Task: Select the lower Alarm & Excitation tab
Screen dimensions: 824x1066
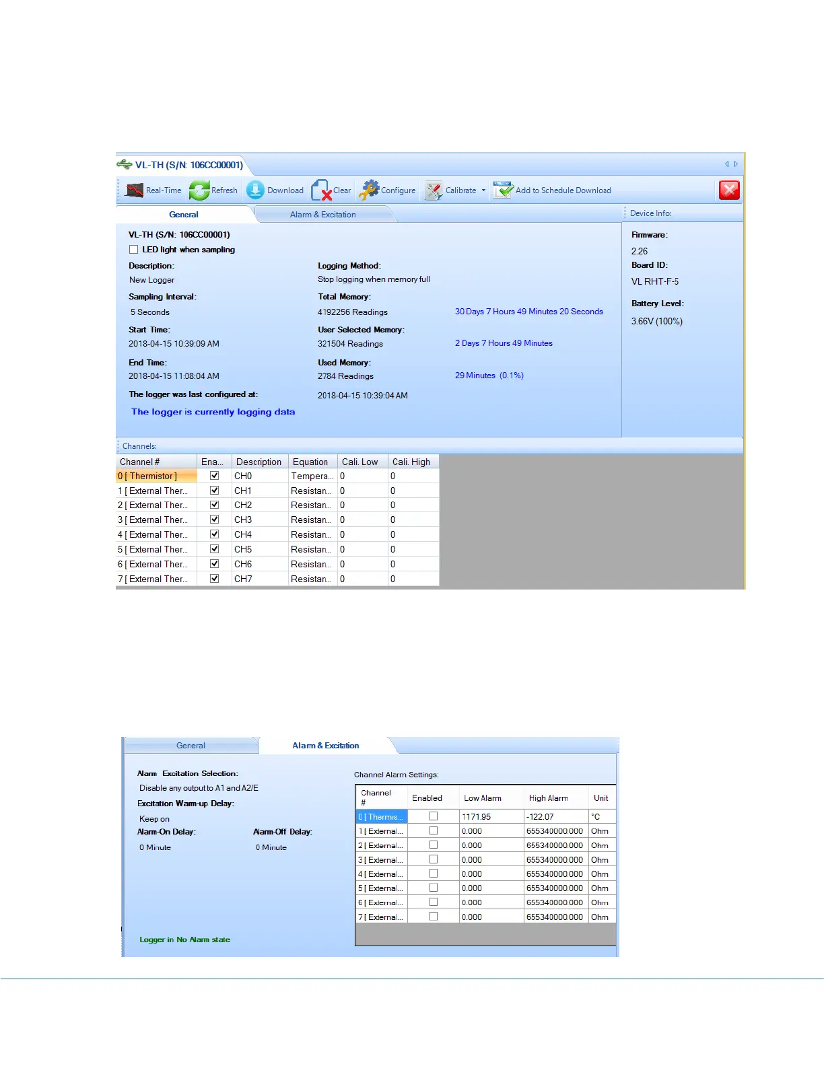Action: coord(326,746)
